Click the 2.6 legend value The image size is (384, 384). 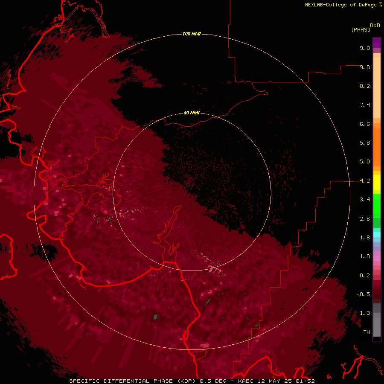pos(365,219)
